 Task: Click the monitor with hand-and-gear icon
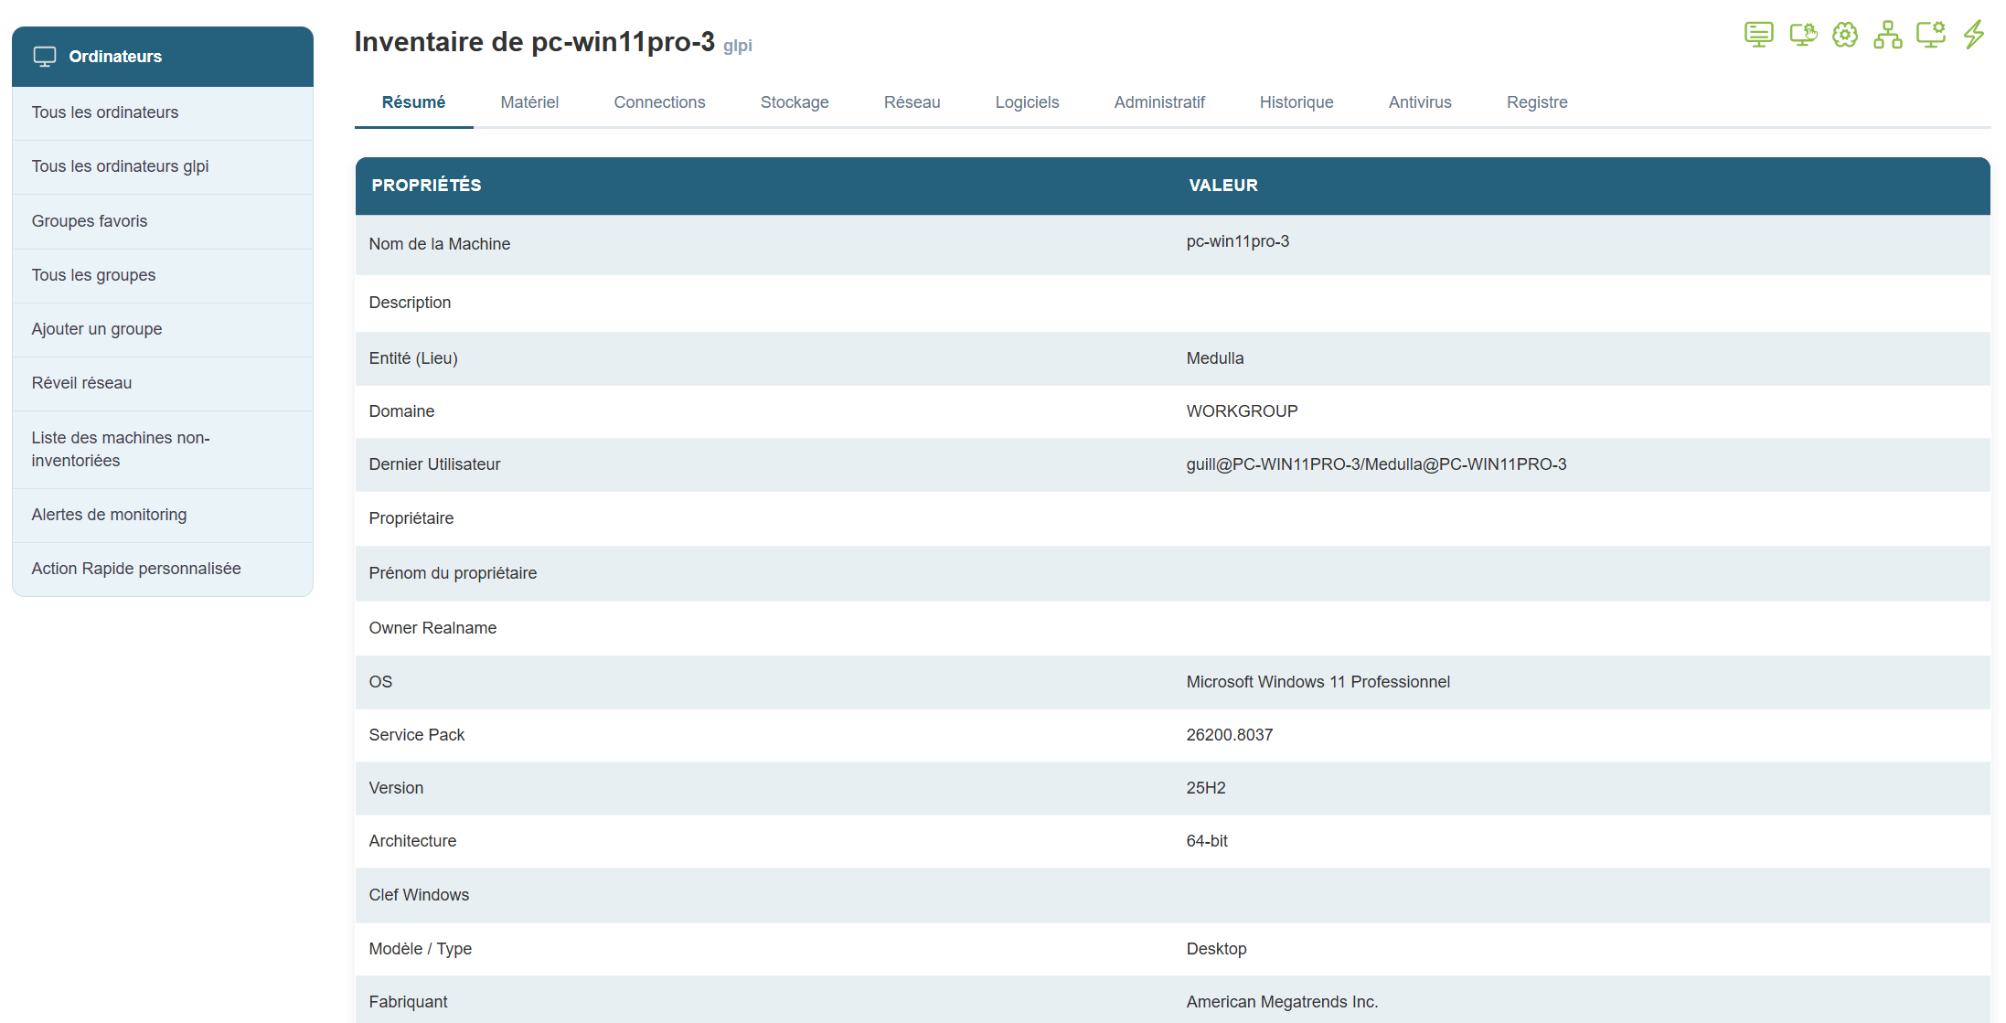(1802, 35)
